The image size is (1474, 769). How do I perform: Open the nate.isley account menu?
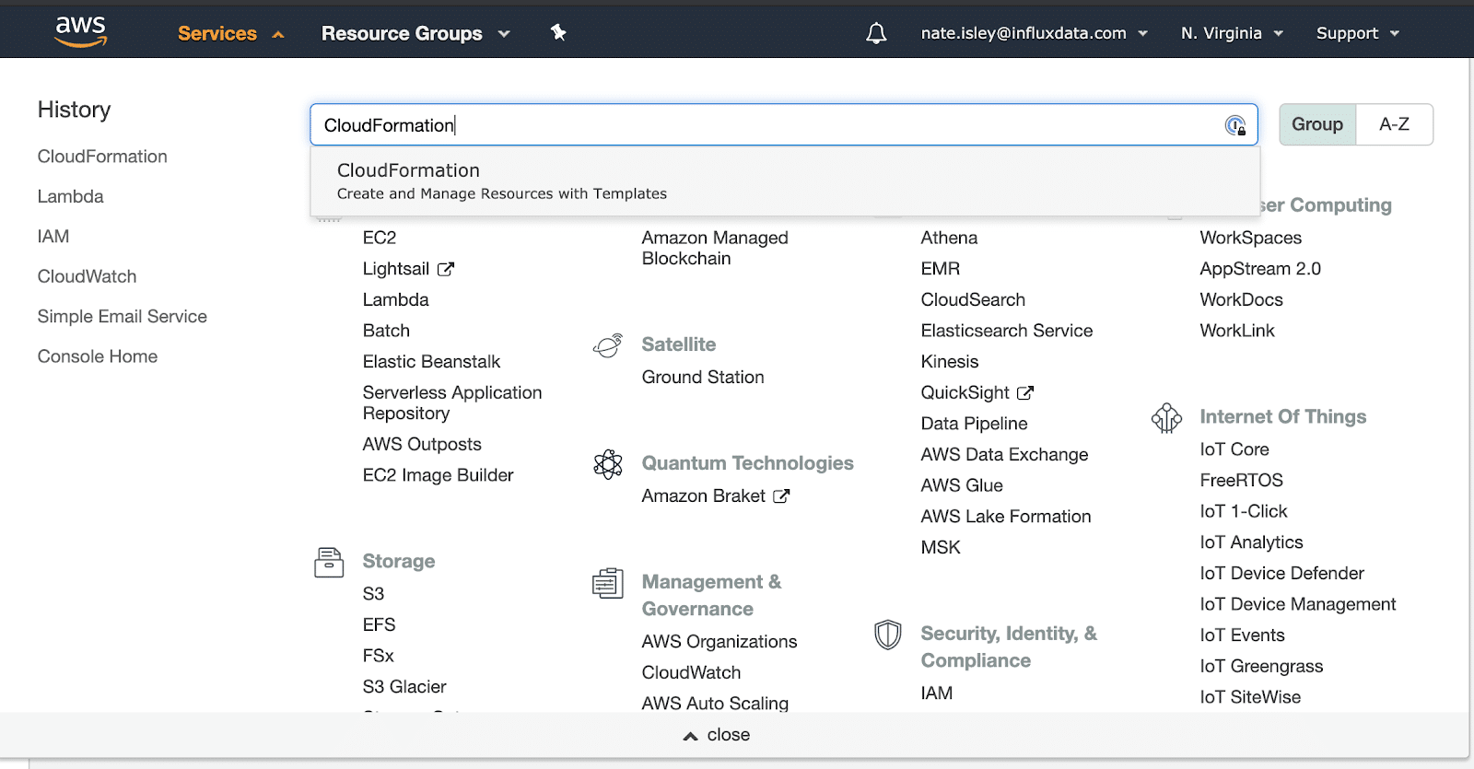point(1034,34)
